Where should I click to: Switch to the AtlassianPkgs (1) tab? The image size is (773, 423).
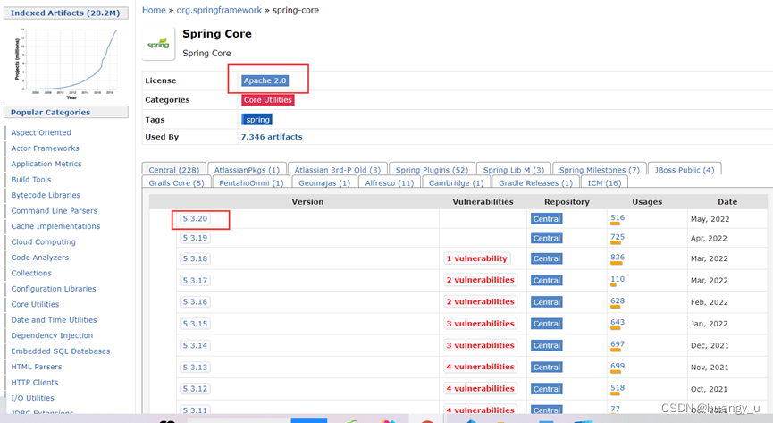(x=247, y=169)
